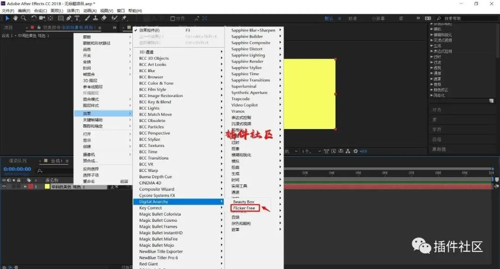Image resolution: width=500 pixels, height=269 pixels.
Task: Open the 合成1 timeline panel menu icon
Action: [x=67, y=161]
